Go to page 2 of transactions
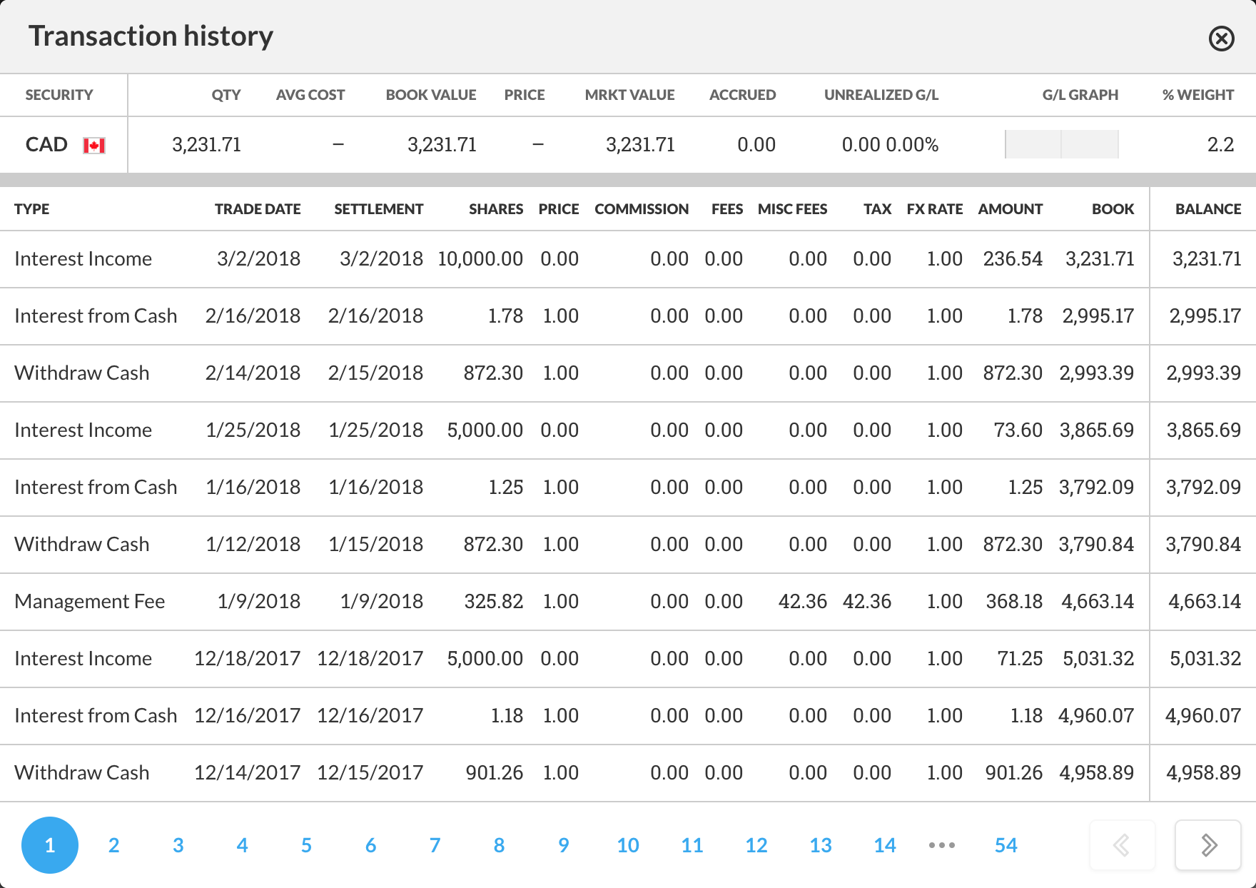The height and width of the screenshot is (888, 1256). (113, 845)
